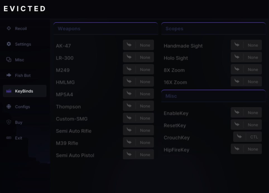The height and width of the screenshot is (193, 269).
Task: Set the LR-300 keybind button
Action: click(x=145, y=57)
